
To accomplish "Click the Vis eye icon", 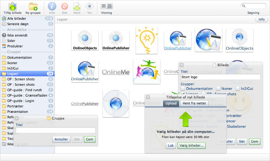I will coord(90,6).
